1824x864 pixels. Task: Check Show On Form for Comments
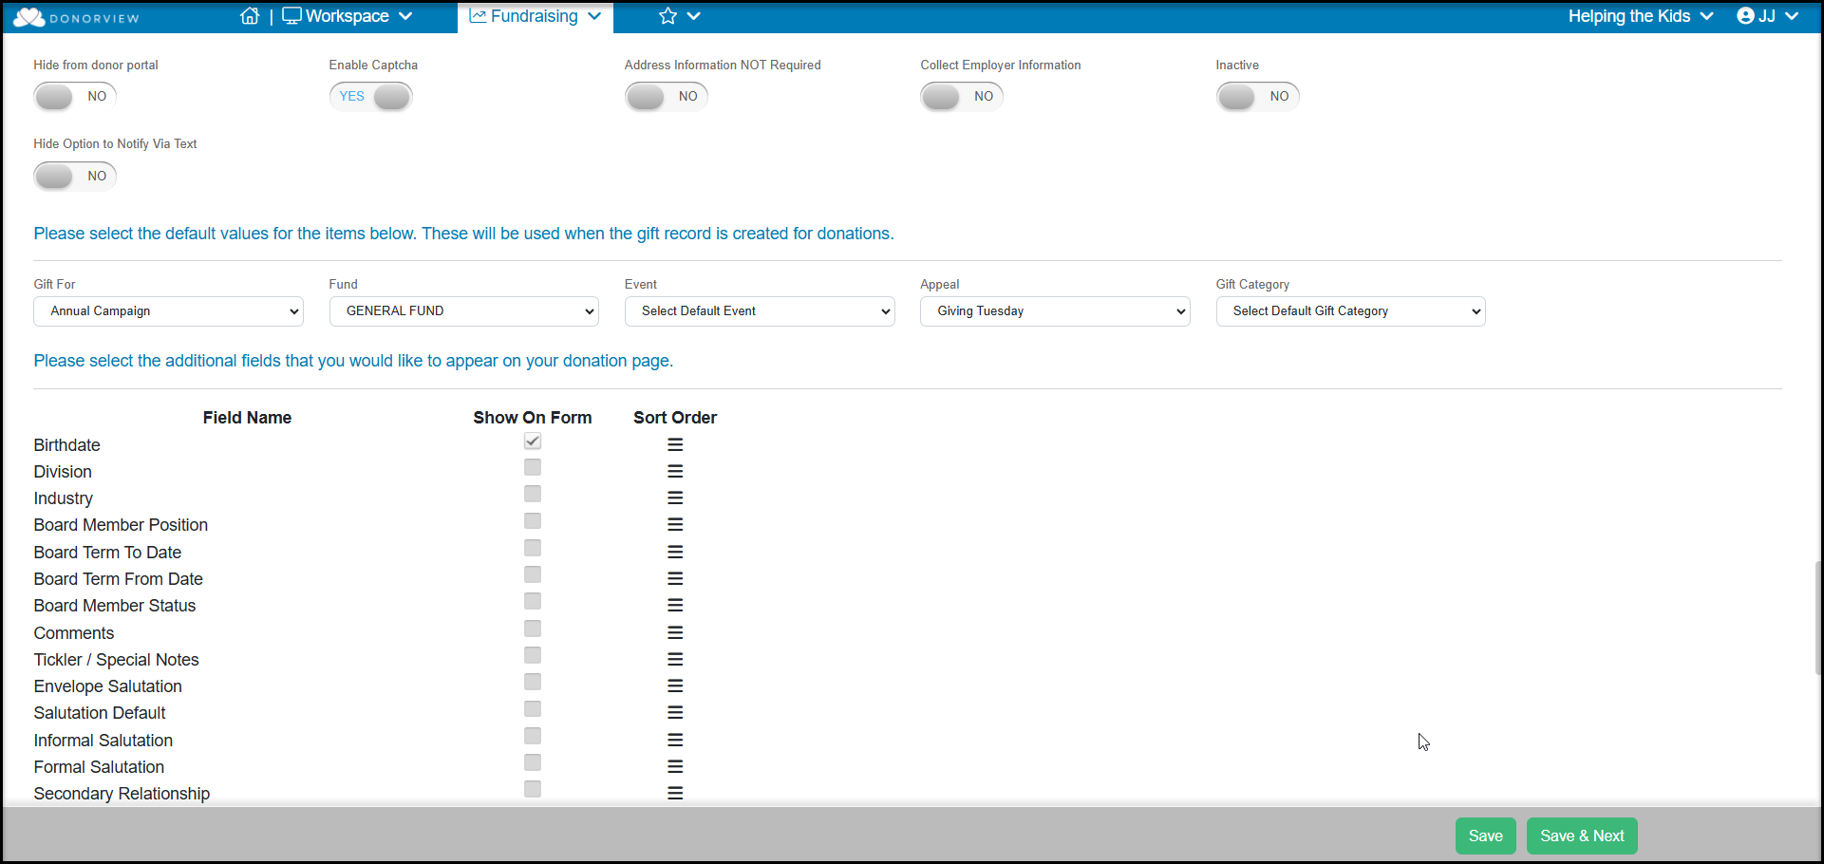coord(533,629)
